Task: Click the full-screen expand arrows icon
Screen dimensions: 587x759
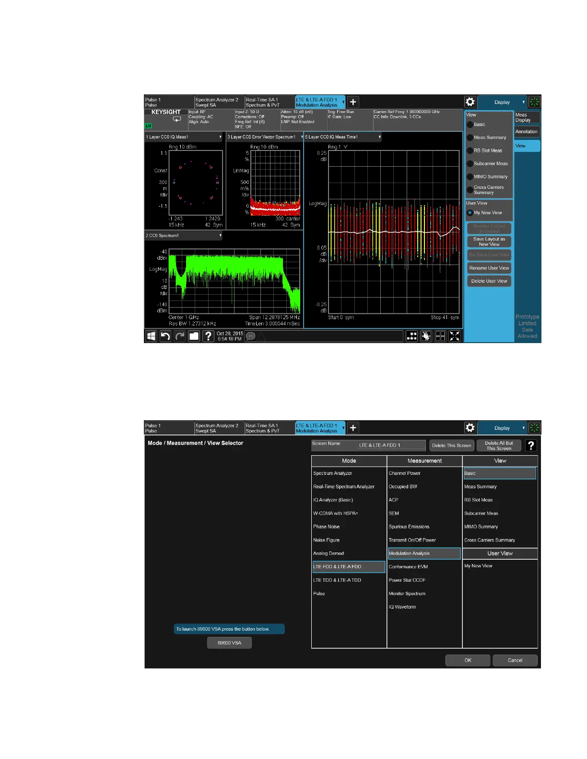Action: 455,336
